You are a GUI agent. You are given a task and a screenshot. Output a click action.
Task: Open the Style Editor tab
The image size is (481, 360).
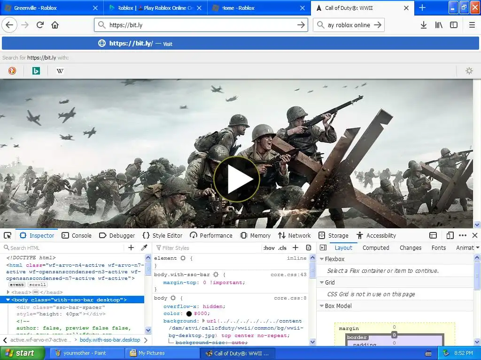163,235
